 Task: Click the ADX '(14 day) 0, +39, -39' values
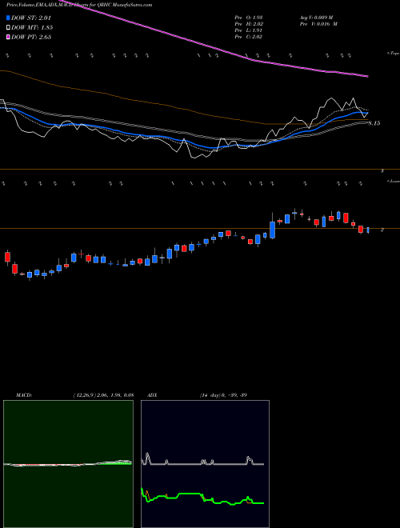[x=223, y=395]
